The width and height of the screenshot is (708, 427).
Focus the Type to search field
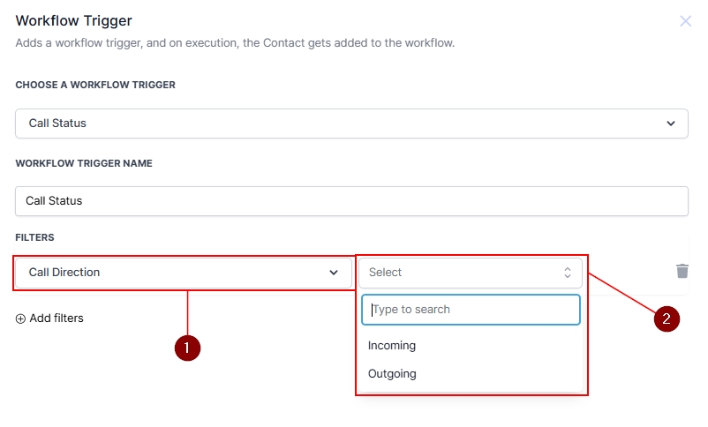point(471,310)
